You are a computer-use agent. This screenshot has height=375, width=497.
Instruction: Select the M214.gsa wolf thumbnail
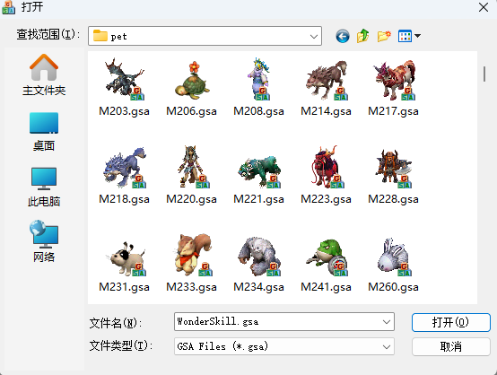pos(326,80)
